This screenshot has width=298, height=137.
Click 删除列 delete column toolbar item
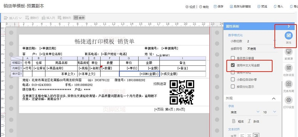pos(64,18)
